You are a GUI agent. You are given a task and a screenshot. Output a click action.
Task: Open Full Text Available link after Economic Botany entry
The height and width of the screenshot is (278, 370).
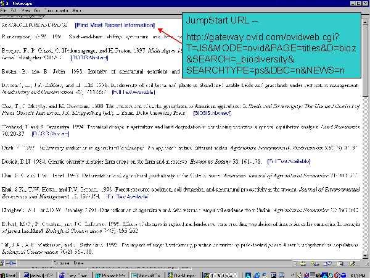(x=289, y=161)
